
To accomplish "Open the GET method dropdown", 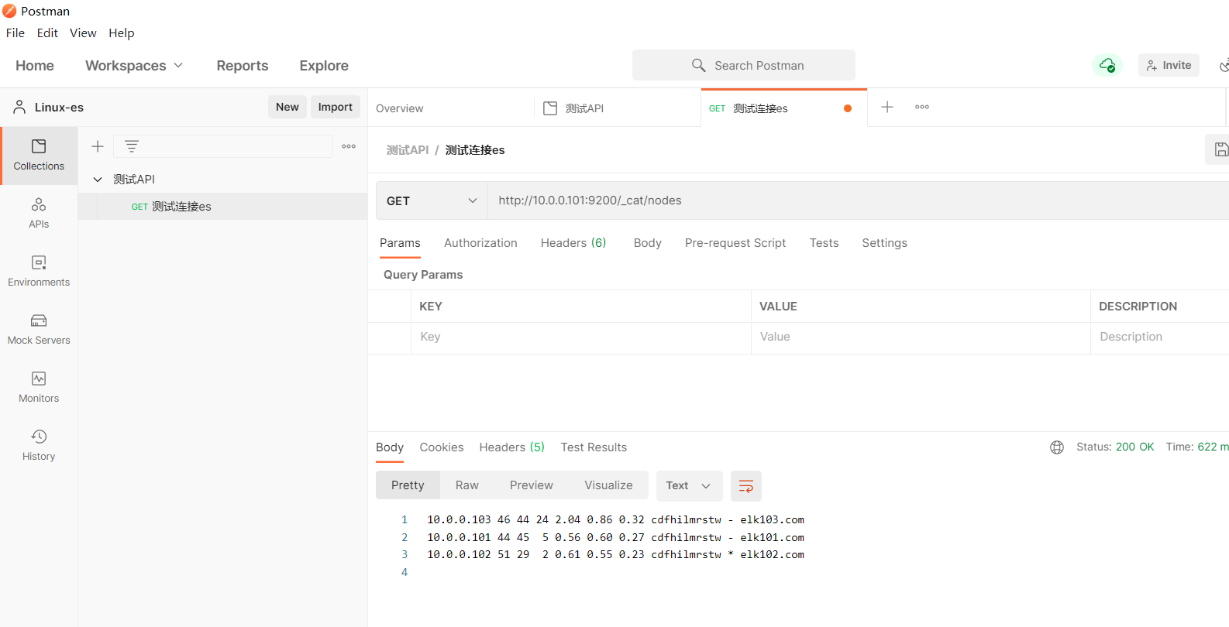I will tap(432, 200).
